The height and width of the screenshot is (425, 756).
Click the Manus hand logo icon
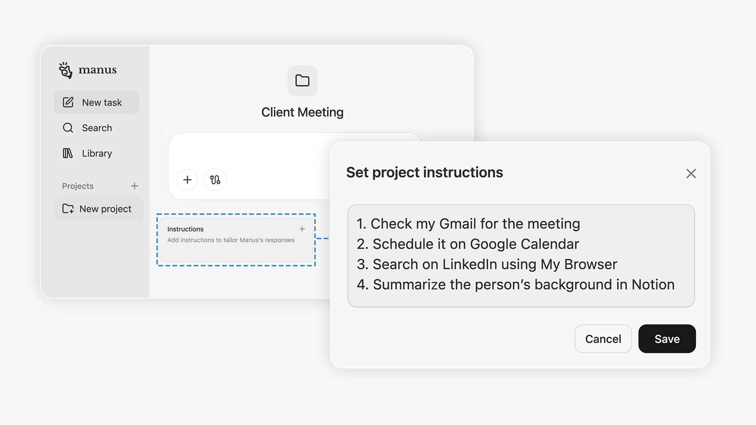65,70
